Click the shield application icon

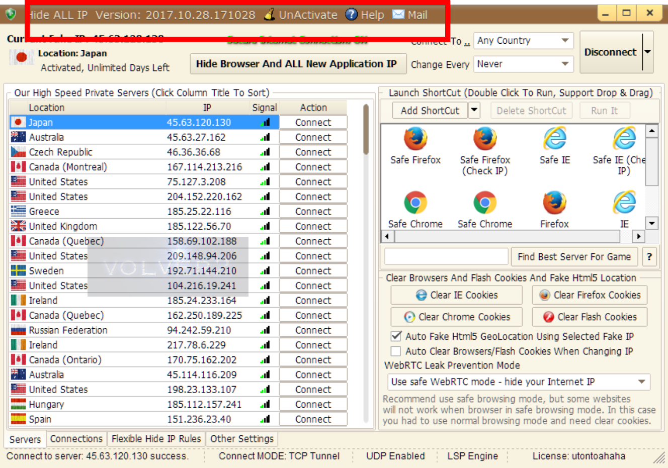click(x=11, y=14)
